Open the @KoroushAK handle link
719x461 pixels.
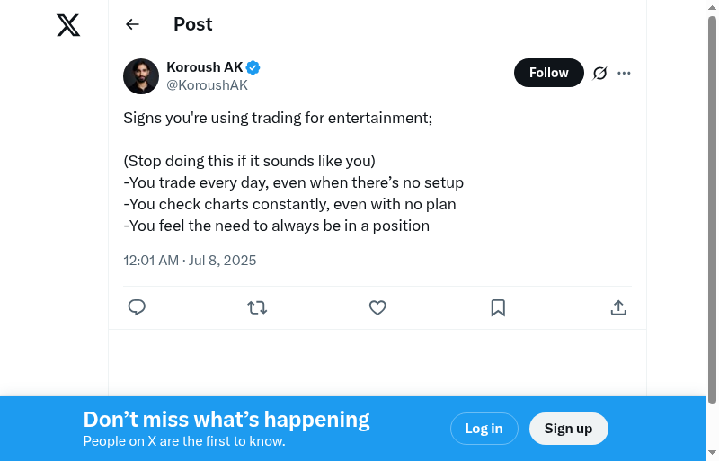click(207, 85)
